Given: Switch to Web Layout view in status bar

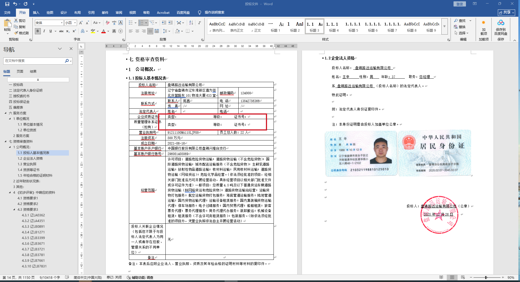Looking at the screenshot, I should [x=463, y=277].
